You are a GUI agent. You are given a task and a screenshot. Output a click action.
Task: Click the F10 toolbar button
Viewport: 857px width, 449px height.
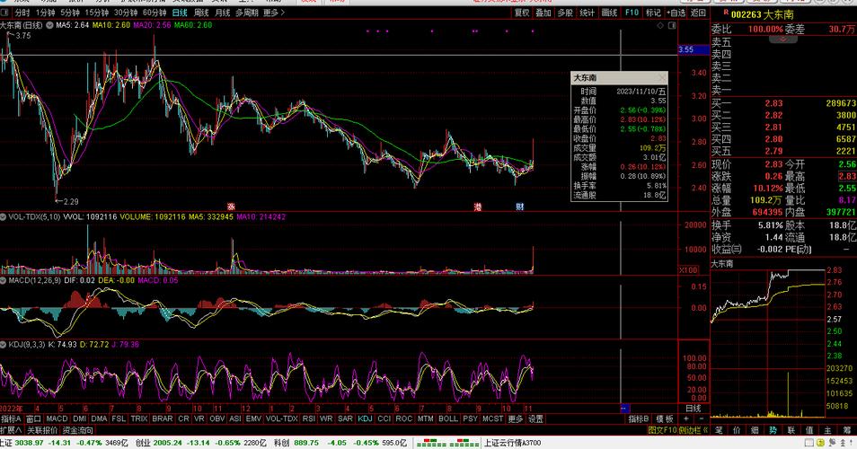click(x=632, y=13)
